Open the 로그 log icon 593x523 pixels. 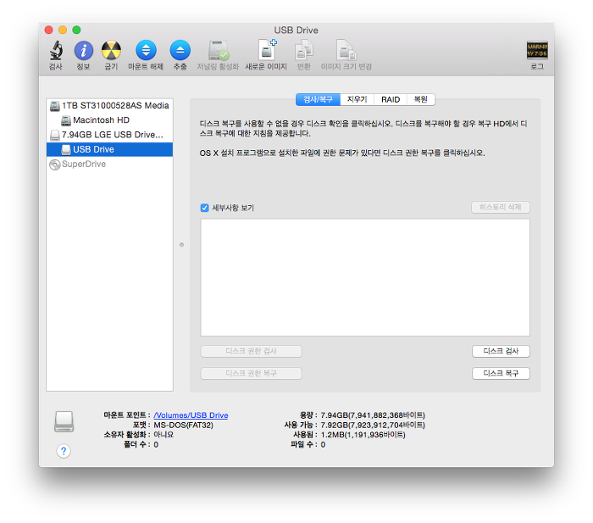point(537,50)
